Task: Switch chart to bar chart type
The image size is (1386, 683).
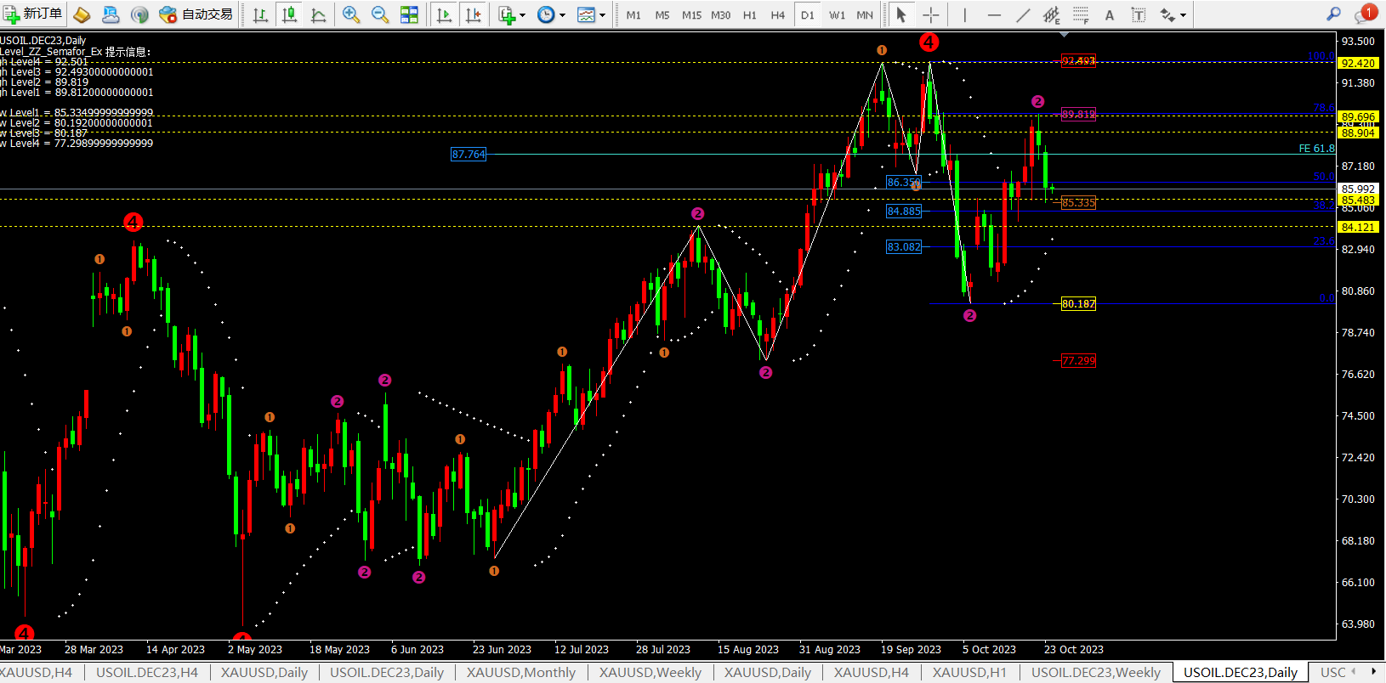Action: click(x=261, y=14)
